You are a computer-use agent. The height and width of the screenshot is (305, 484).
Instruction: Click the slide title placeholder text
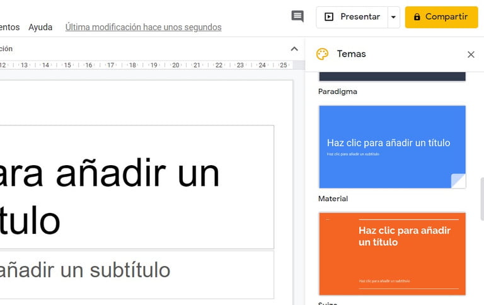click(x=110, y=197)
